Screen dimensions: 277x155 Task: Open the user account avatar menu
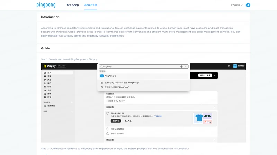click(x=248, y=5)
